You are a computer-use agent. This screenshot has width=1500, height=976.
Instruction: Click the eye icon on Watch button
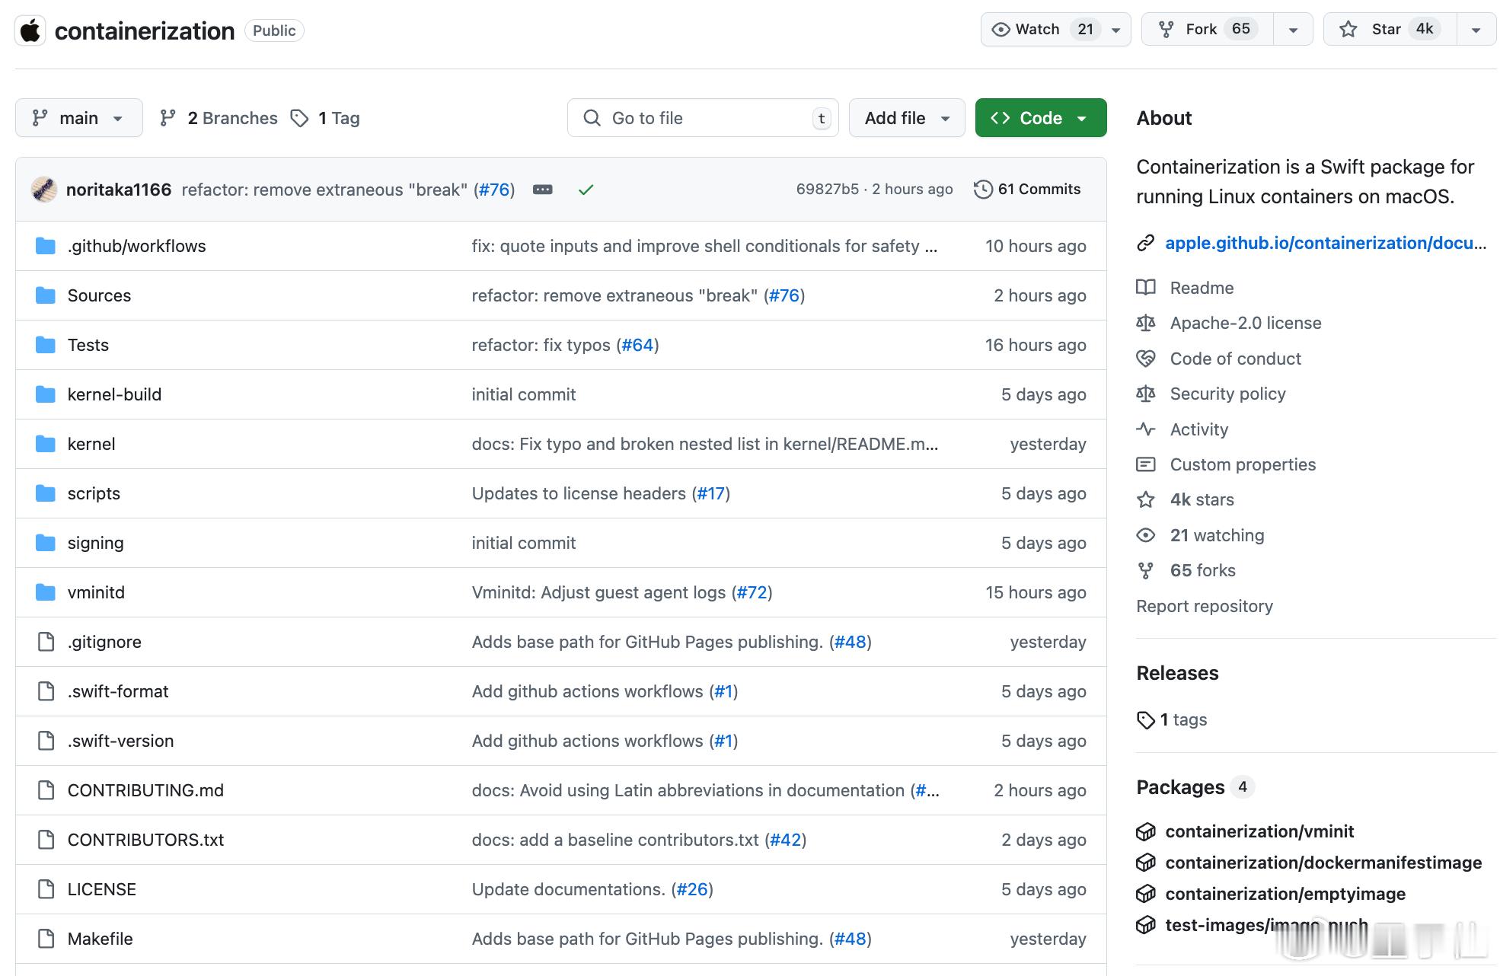pos(1001,30)
